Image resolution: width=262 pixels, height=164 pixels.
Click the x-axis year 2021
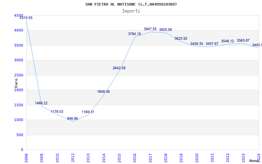[212, 158]
